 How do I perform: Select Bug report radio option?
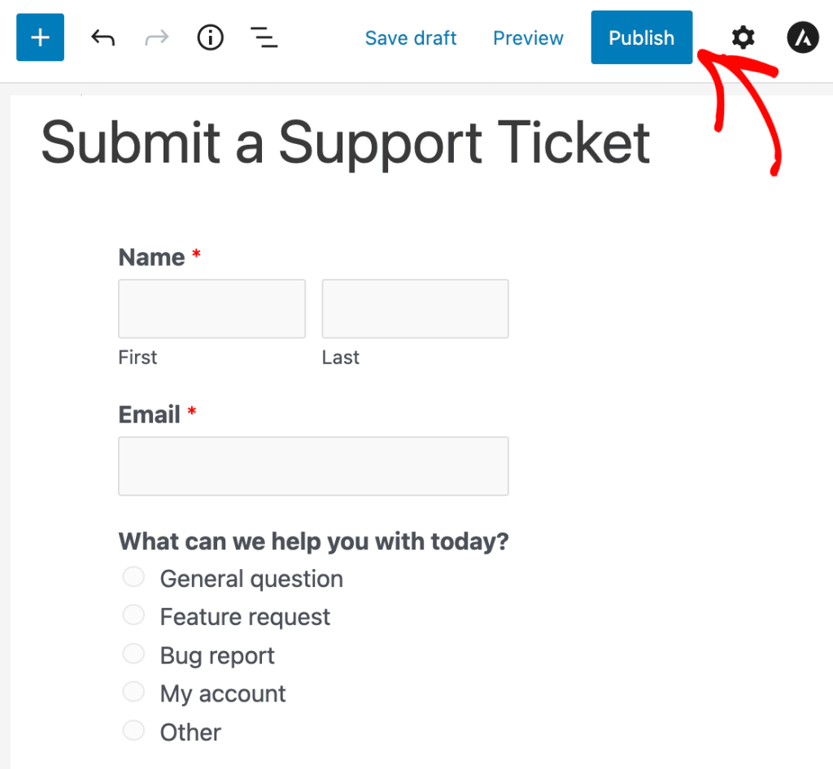tap(133, 654)
